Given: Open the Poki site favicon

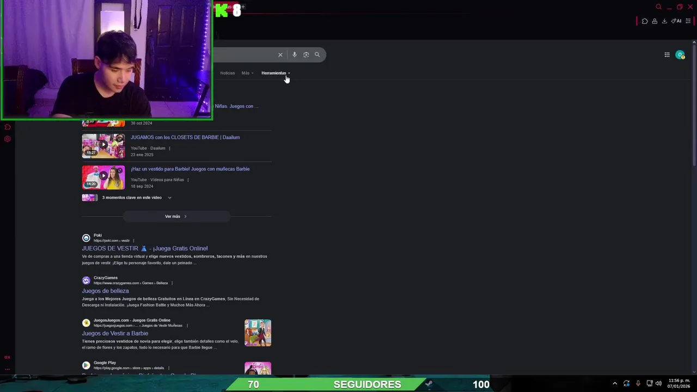Looking at the screenshot, I should click(x=86, y=238).
